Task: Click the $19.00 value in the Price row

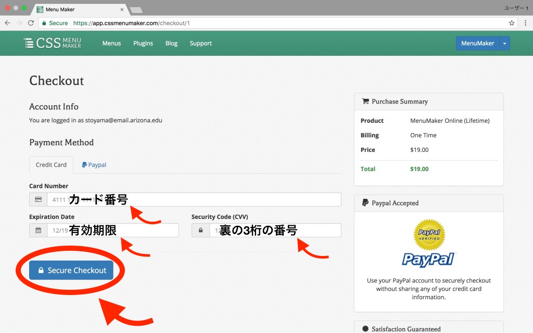Action: point(419,150)
